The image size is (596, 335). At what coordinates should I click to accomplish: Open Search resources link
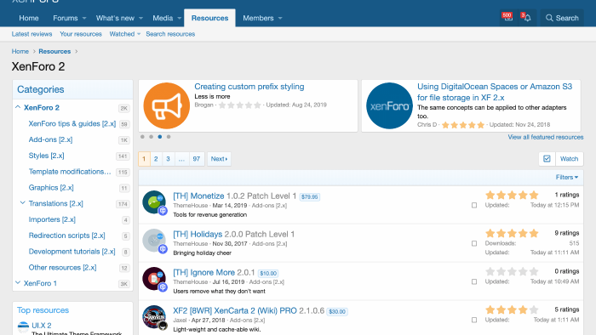[170, 34]
